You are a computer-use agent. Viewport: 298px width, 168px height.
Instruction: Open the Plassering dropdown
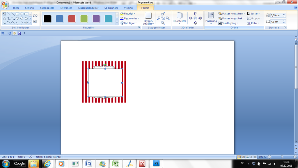coord(211,18)
